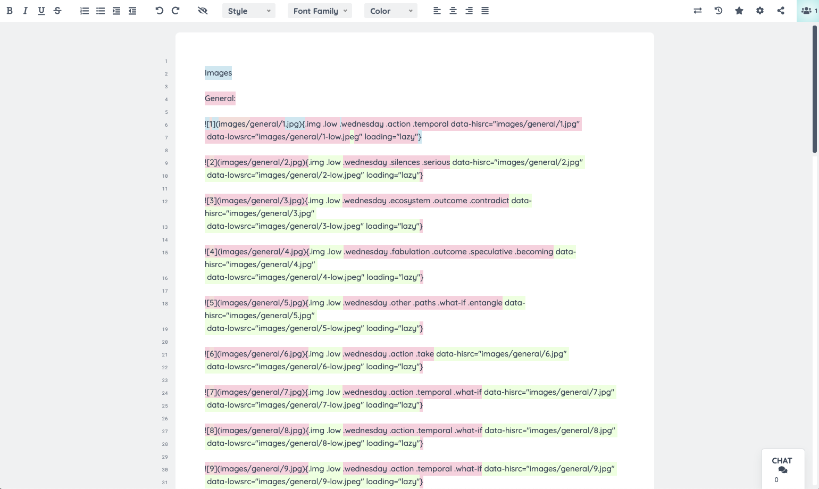Click '.other .paths' in entry 5
This screenshot has height=489, width=819.
coord(413,303)
